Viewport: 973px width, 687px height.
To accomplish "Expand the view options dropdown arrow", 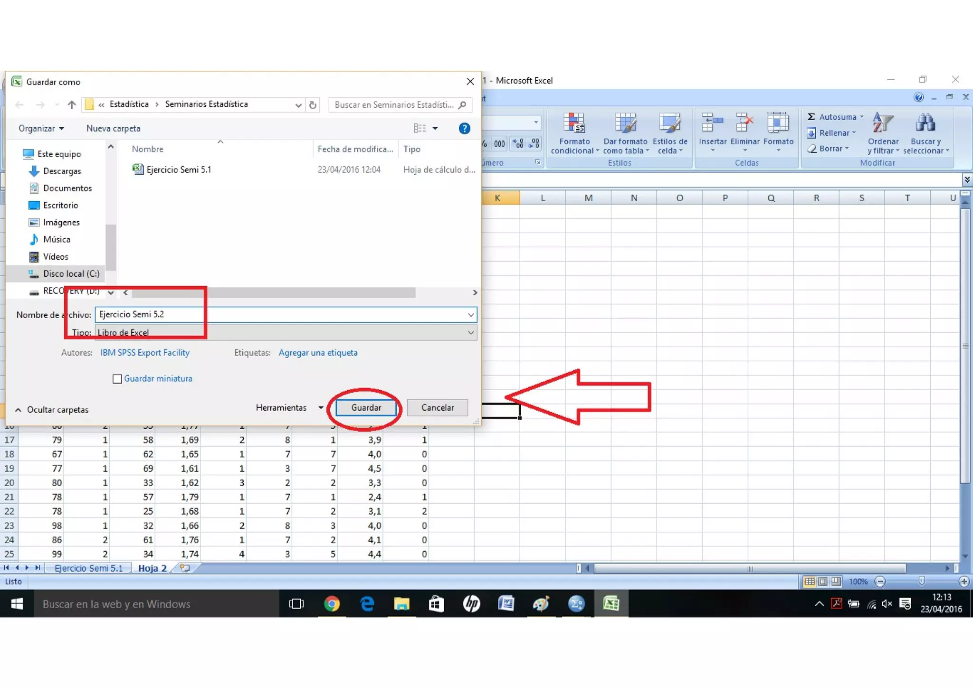I will (435, 128).
